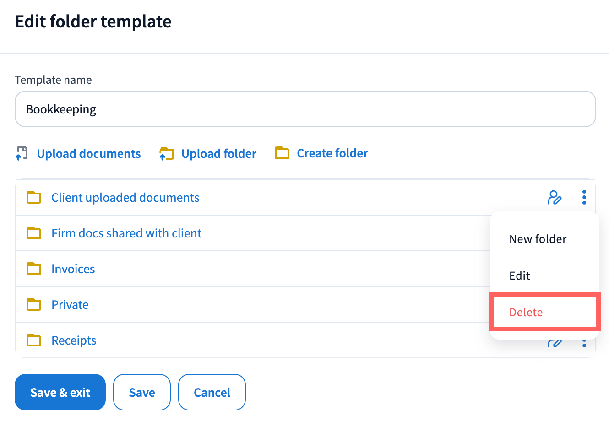609x421 pixels.
Task: Open the Client uploaded documents folder
Action: 125,198
